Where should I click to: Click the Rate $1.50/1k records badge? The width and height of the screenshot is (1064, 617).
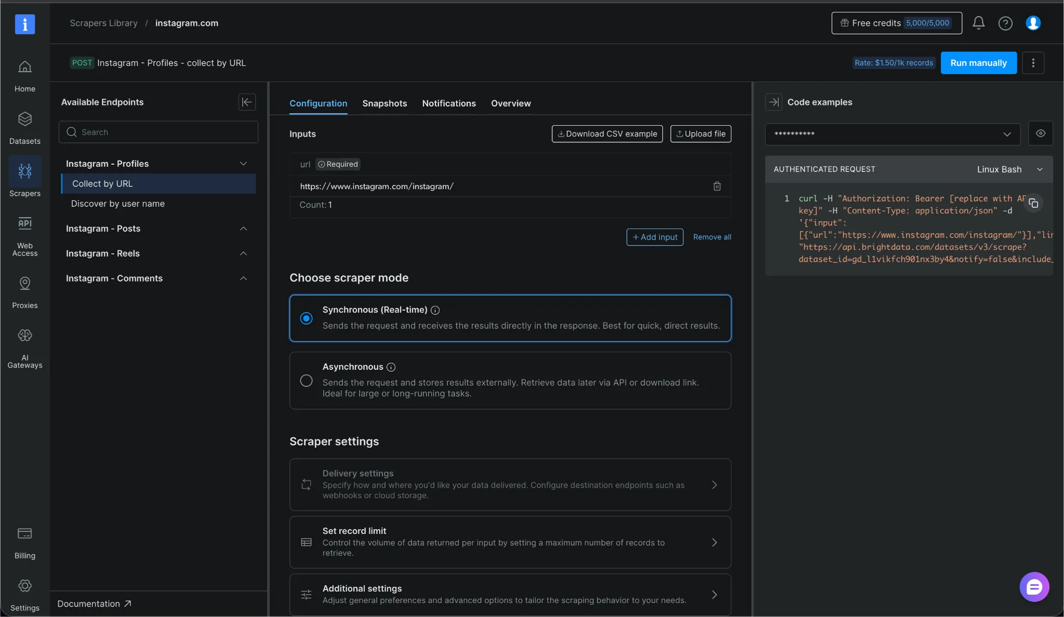(894, 63)
